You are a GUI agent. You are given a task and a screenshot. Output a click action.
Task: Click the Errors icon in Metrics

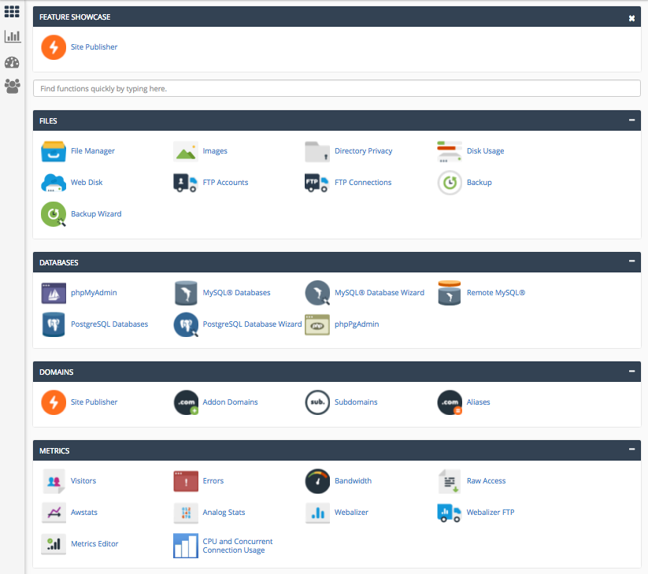[186, 481]
